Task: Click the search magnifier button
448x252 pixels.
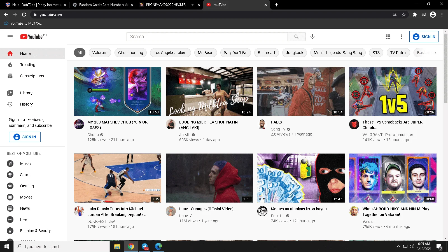Action: click(x=297, y=37)
